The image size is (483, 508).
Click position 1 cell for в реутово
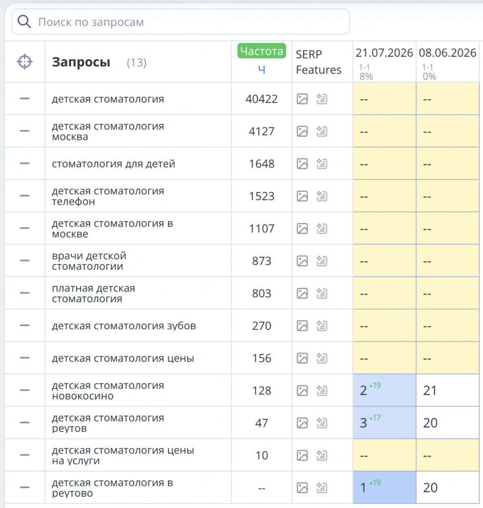pos(384,487)
